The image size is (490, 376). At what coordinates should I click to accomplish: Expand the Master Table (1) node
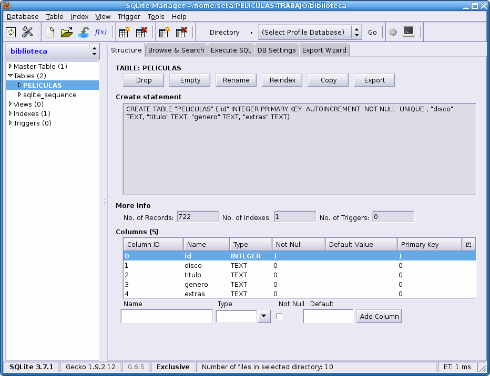coord(11,66)
